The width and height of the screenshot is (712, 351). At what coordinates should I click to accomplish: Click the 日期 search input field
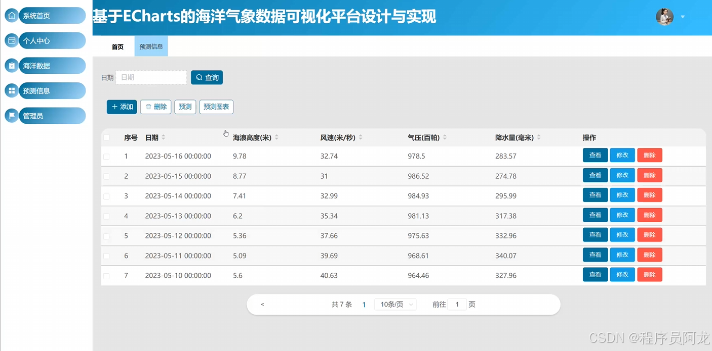(x=151, y=77)
